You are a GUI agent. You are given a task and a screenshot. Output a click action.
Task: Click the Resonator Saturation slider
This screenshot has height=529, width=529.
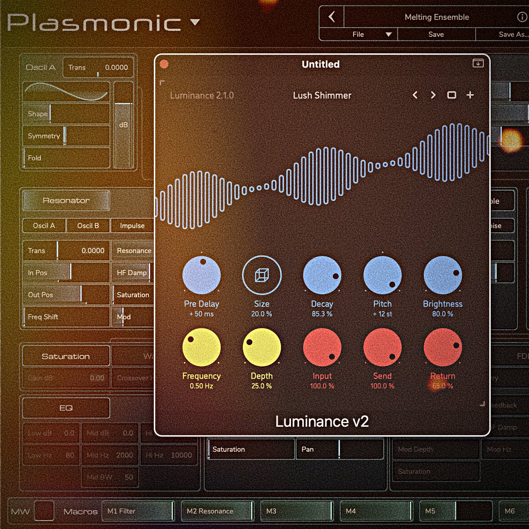coord(133,294)
